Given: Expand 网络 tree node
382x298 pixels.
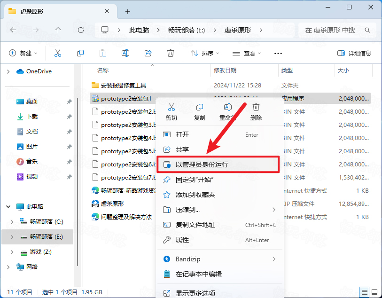Looking at the screenshot, I should tap(8, 267).
